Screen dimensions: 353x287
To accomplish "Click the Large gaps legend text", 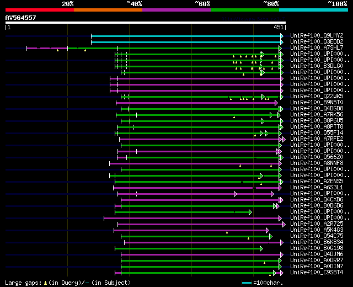I will 23,283.
